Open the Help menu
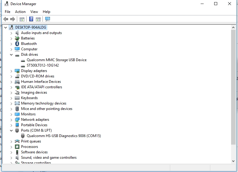 [46, 12]
